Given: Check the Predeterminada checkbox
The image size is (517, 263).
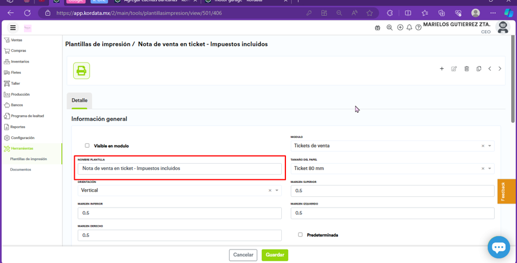Looking at the screenshot, I should [300, 235].
